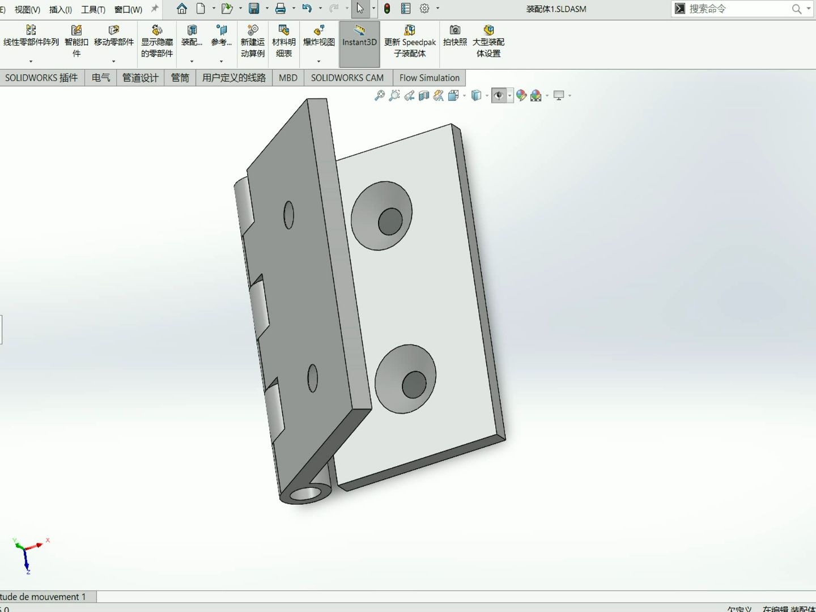Click Display Style cube icon

pos(477,96)
